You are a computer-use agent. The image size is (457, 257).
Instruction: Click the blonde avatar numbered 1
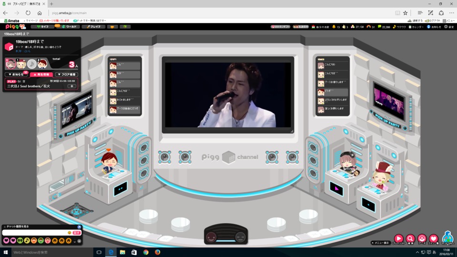point(21,64)
